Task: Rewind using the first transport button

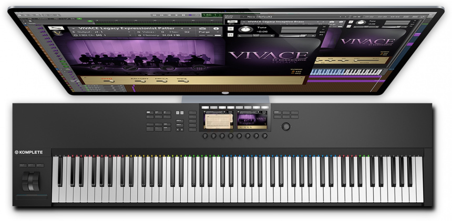Action: [155, 15]
